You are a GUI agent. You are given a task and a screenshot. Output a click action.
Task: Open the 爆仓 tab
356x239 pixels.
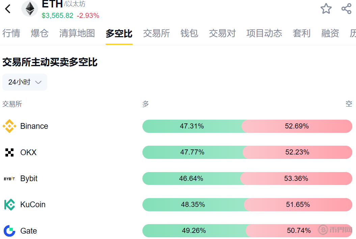click(39, 33)
